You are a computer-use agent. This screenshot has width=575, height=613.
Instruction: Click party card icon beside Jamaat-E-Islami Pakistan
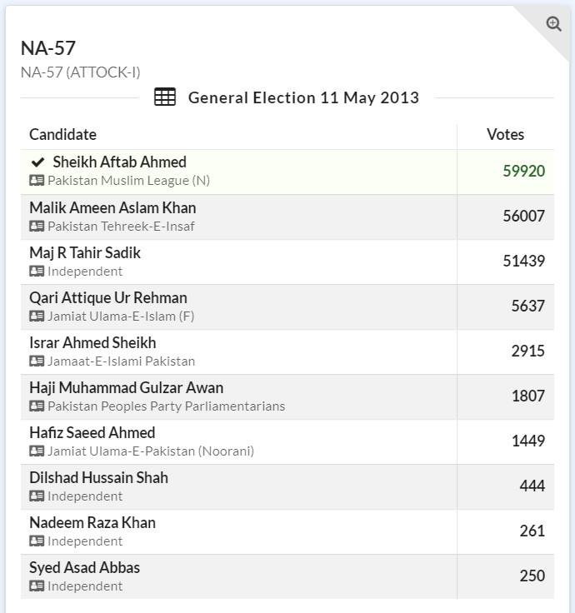37,361
